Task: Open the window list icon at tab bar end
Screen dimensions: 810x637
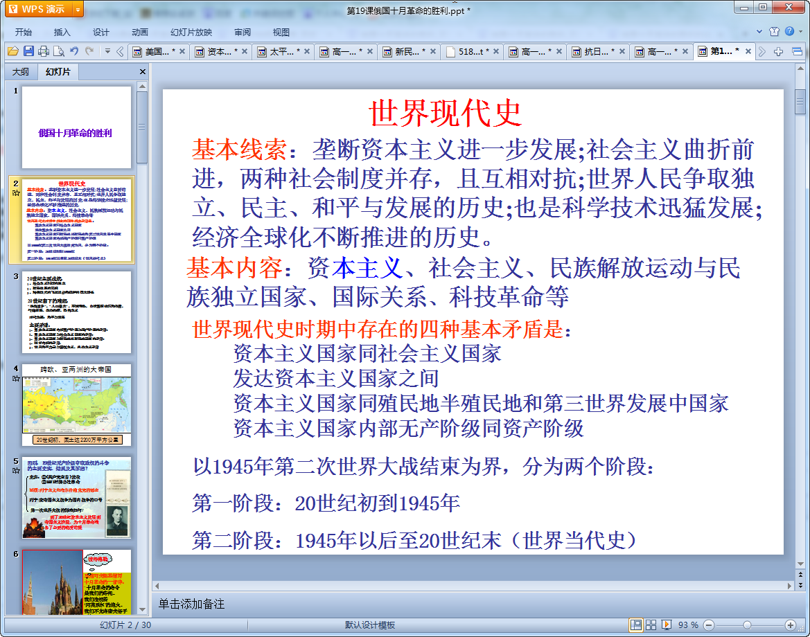Action: coord(797,51)
